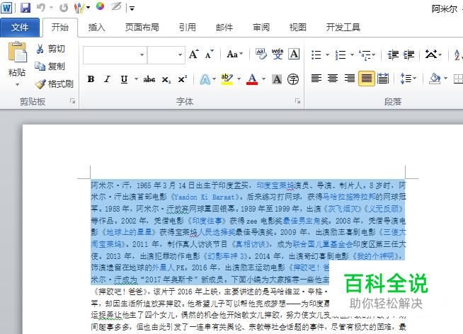Toggle italic formatting
Screen dimensions: 463x334
tap(107, 79)
